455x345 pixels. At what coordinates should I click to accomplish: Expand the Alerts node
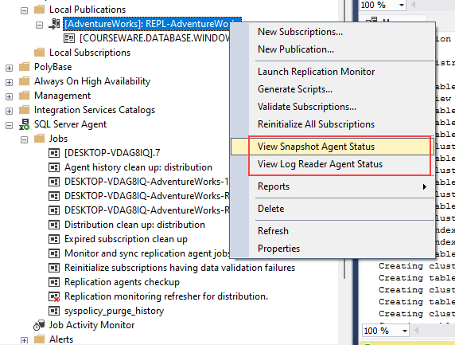coord(24,340)
